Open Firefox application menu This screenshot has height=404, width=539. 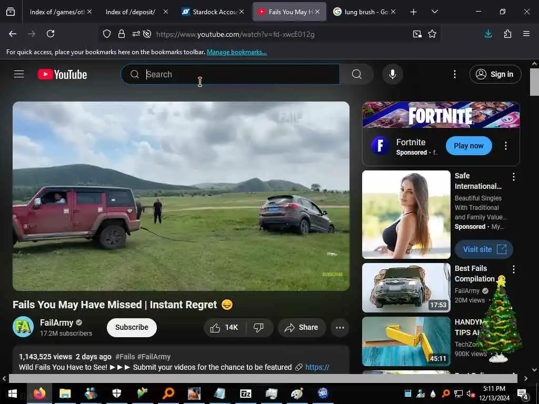click(x=526, y=34)
